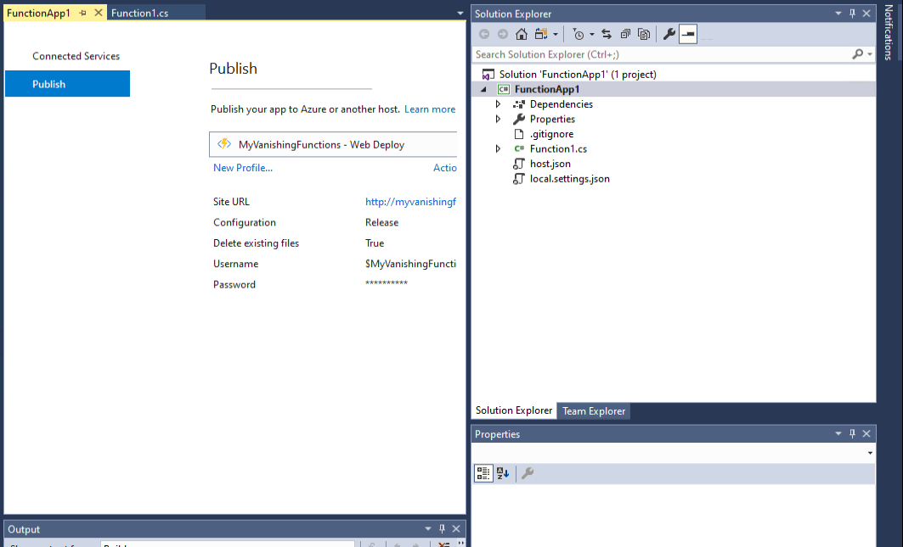
Task: Select the host.json file
Action: click(x=550, y=164)
